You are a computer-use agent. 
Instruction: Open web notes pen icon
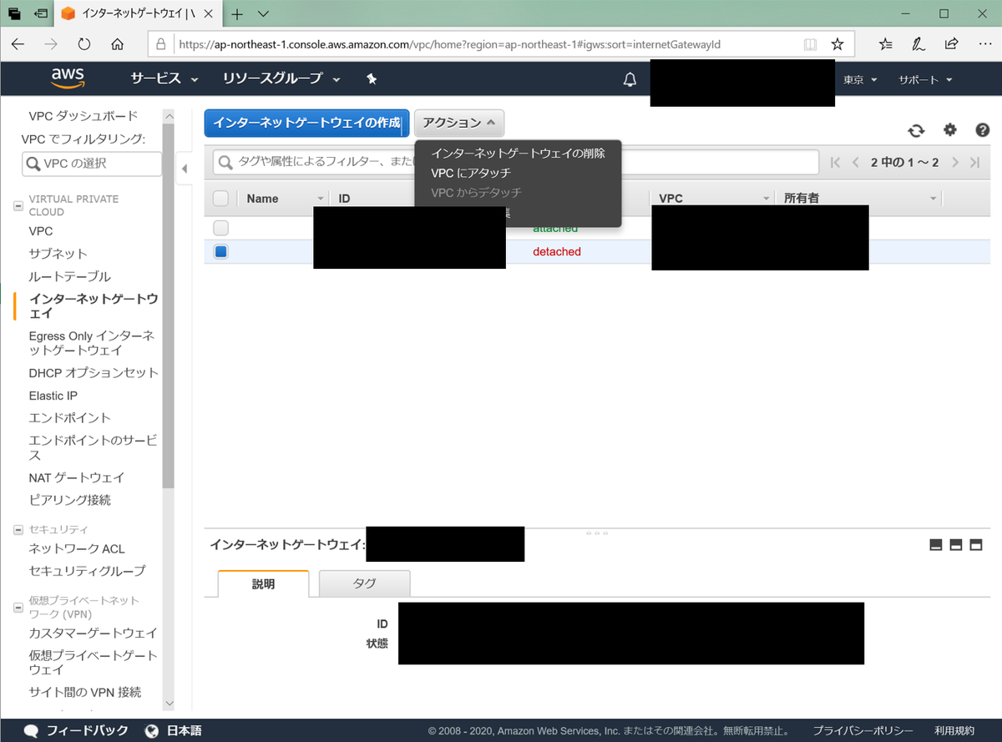(918, 43)
